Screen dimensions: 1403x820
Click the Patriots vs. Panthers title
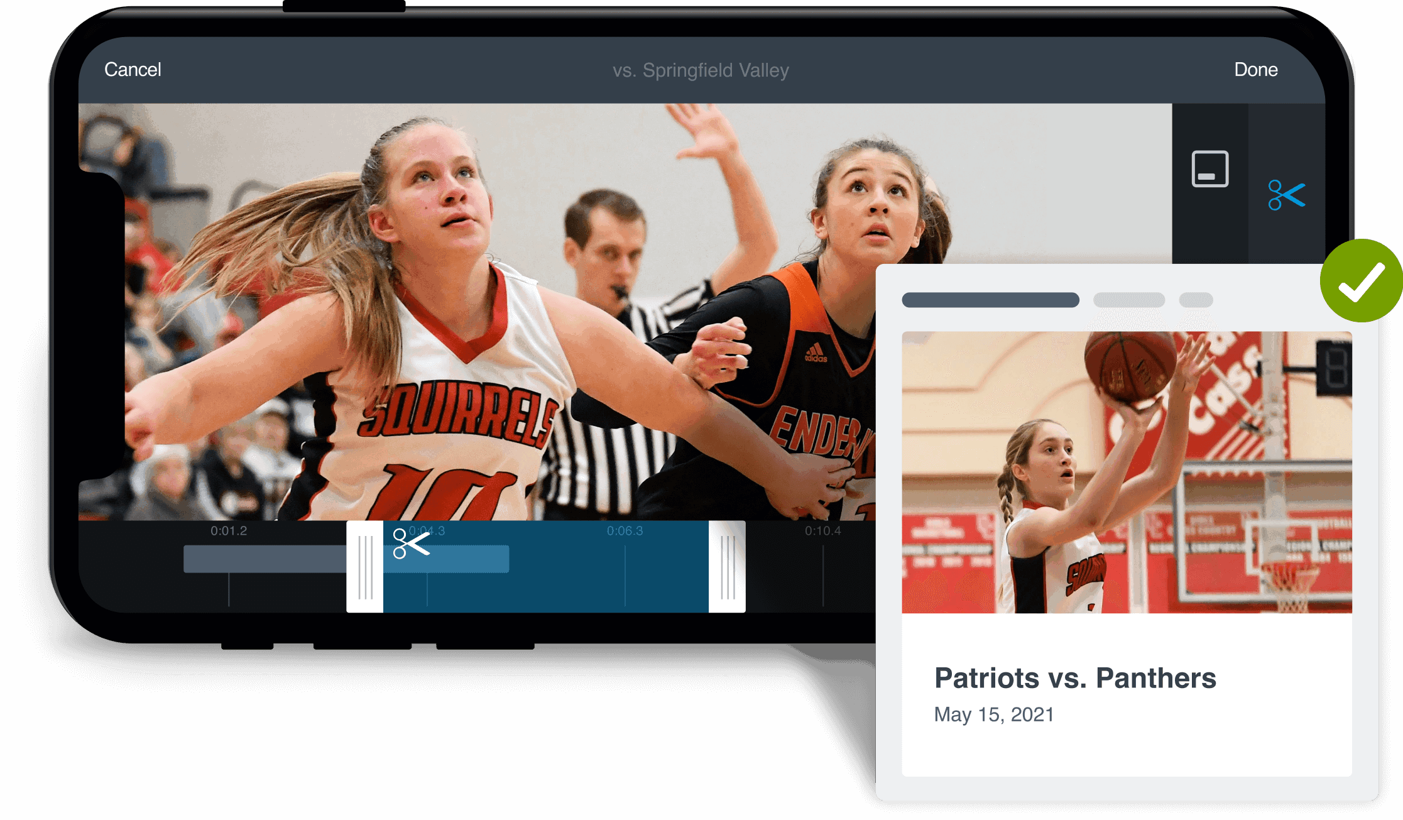click(x=1075, y=678)
